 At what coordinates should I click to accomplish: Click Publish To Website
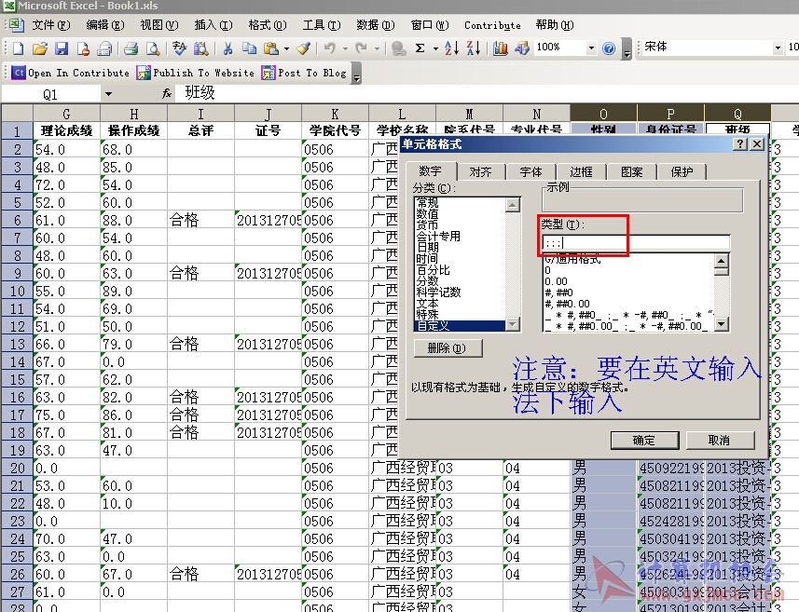click(196, 73)
